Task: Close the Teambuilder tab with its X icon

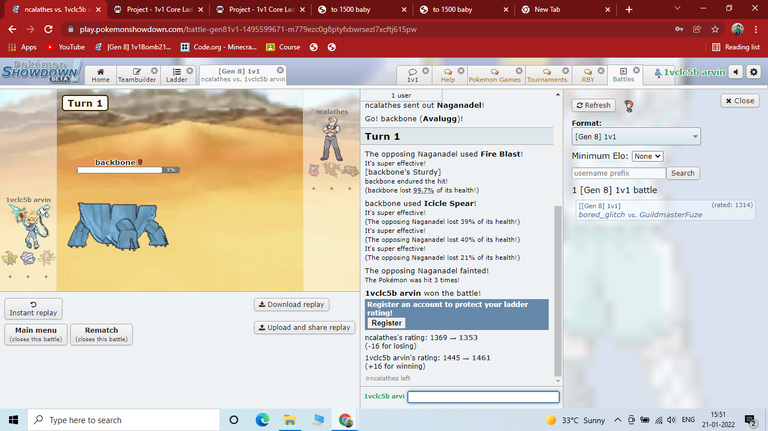Action: point(154,71)
